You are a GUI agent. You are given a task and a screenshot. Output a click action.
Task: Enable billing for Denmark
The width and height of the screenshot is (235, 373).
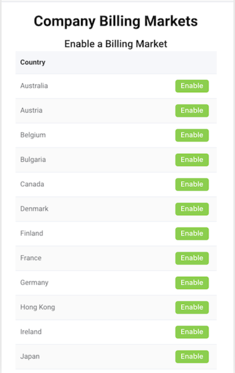point(192,209)
